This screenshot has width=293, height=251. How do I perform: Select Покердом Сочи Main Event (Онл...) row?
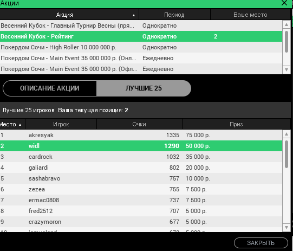tap(141, 58)
